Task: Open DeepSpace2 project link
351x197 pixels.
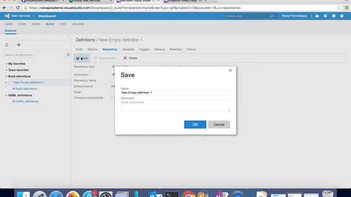Action: pos(47,16)
